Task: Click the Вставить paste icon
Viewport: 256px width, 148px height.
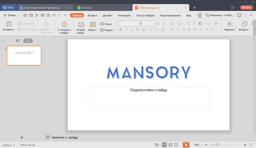Action: point(9,24)
